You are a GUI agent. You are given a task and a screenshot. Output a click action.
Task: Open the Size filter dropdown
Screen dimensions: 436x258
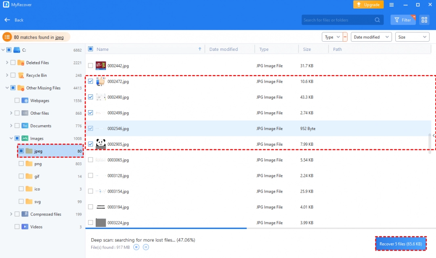coord(412,37)
